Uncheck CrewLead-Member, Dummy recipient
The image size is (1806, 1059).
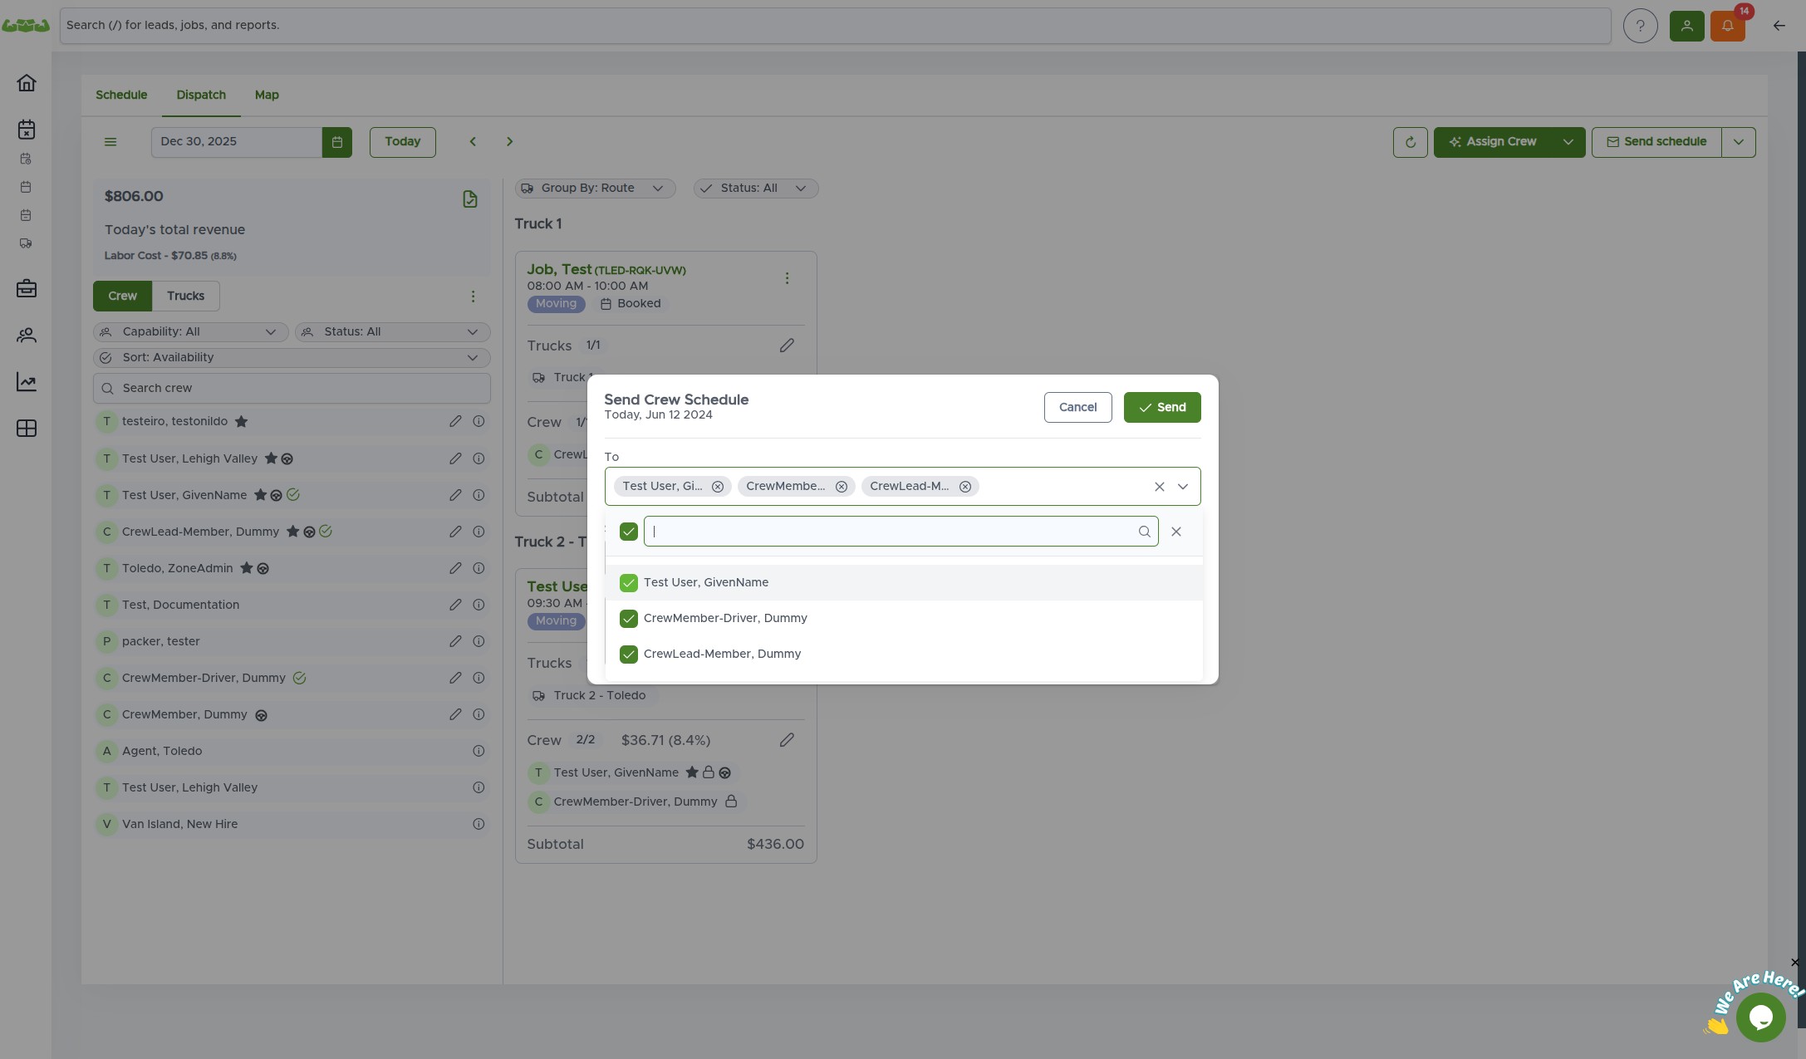pyautogui.click(x=629, y=655)
